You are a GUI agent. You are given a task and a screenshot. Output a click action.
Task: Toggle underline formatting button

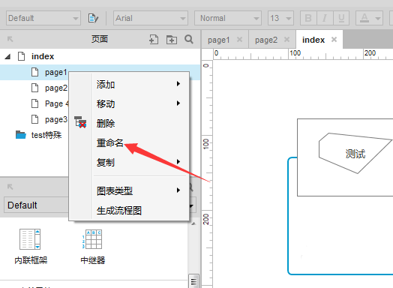click(x=341, y=18)
